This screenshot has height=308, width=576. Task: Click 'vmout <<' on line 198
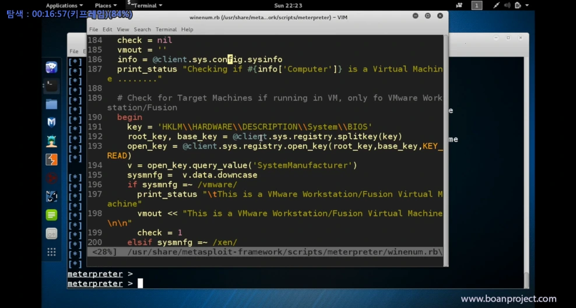157,214
